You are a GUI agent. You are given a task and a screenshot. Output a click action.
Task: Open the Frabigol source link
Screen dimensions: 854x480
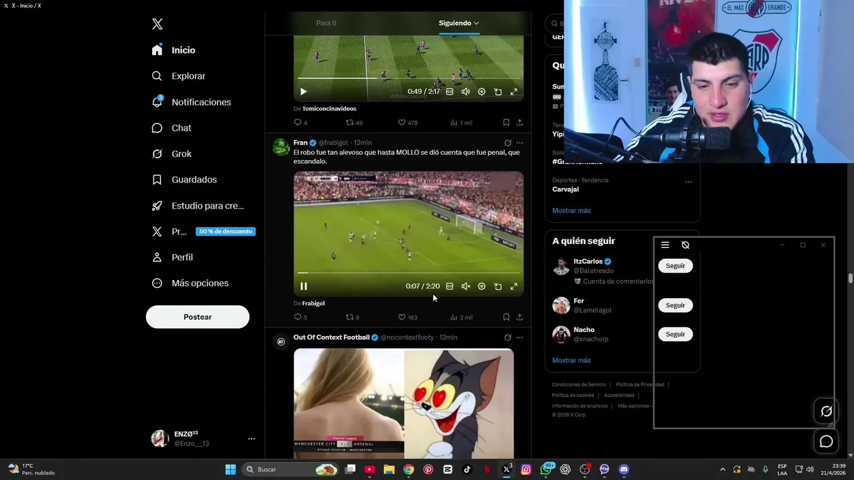[x=313, y=303]
